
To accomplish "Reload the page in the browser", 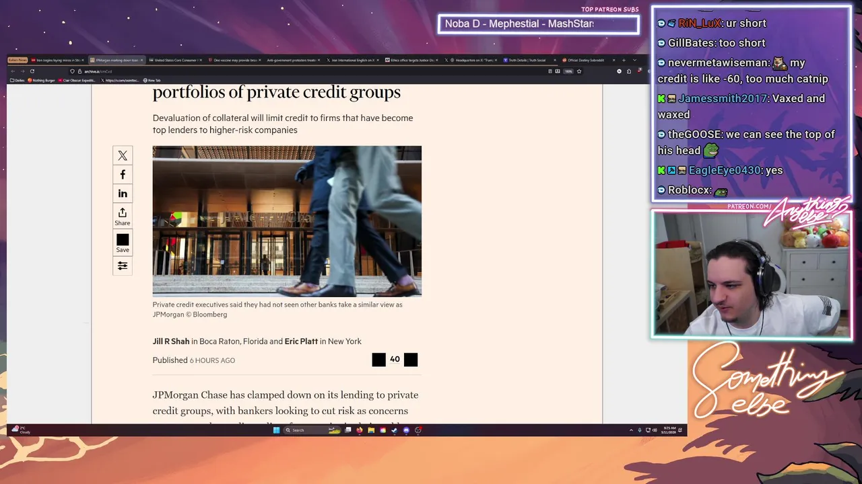I will pyautogui.click(x=32, y=71).
